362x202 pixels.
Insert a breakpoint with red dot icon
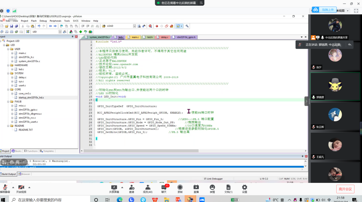tap(157, 26)
